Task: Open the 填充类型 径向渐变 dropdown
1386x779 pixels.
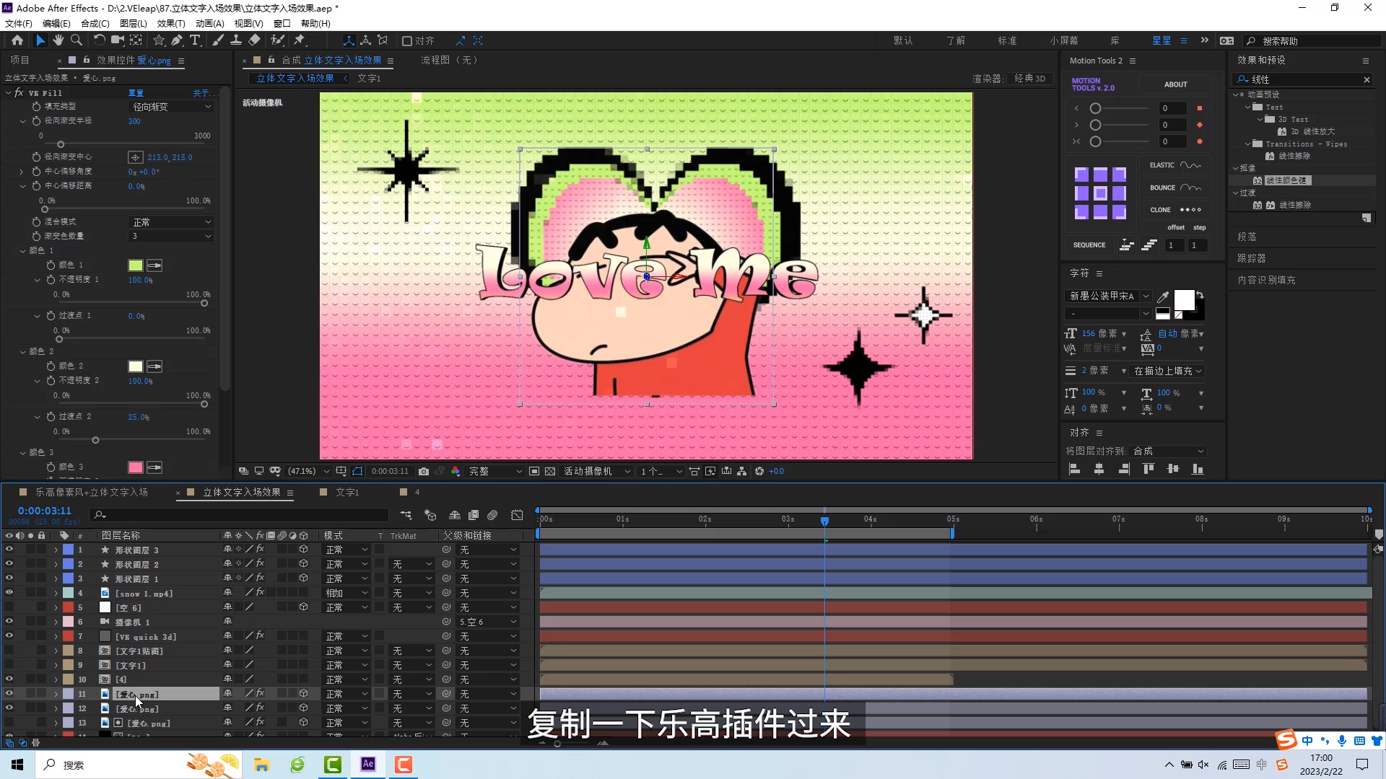Action: pos(172,107)
